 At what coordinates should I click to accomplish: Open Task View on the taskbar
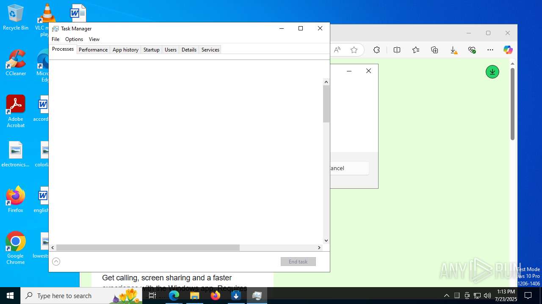pyautogui.click(x=152, y=296)
